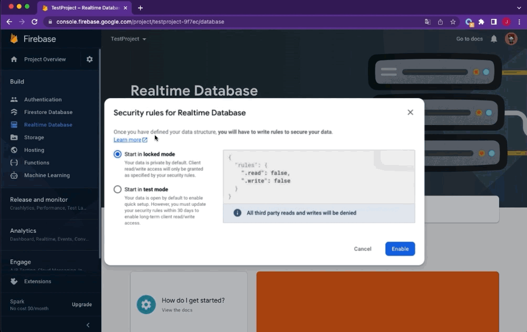
Task: Open the browser extensions puzzle icon
Action: click(481, 22)
